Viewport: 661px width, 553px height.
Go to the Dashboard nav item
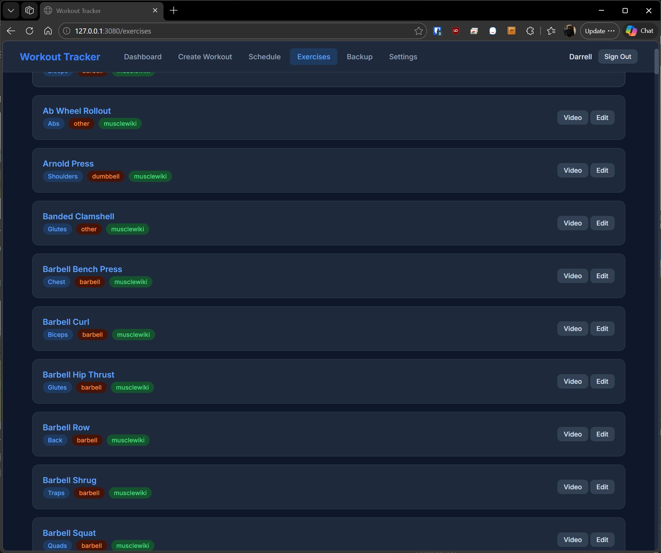pos(142,57)
